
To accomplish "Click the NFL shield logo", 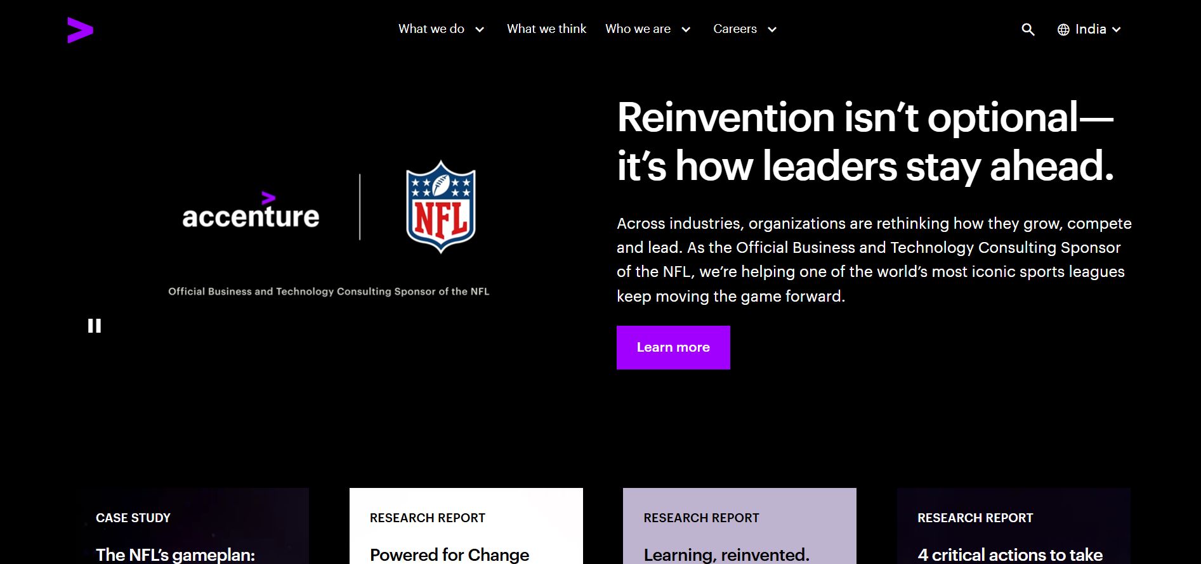I will tap(440, 207).
